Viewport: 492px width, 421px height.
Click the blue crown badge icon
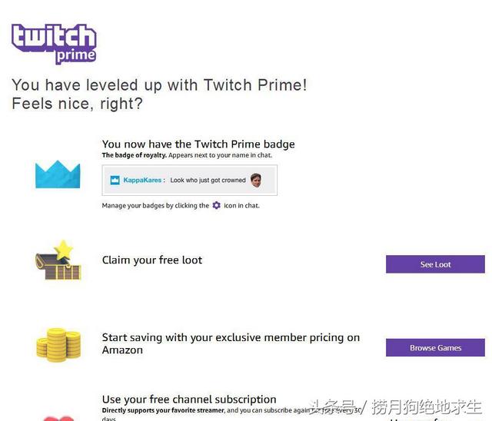[58, 174]
